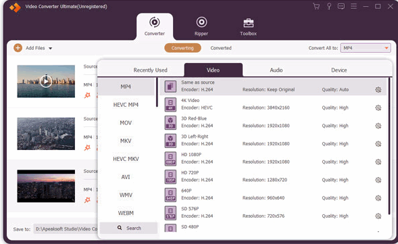Click the HD 1080P format icon
Screen dimensions: 398x244
point(170,158)
